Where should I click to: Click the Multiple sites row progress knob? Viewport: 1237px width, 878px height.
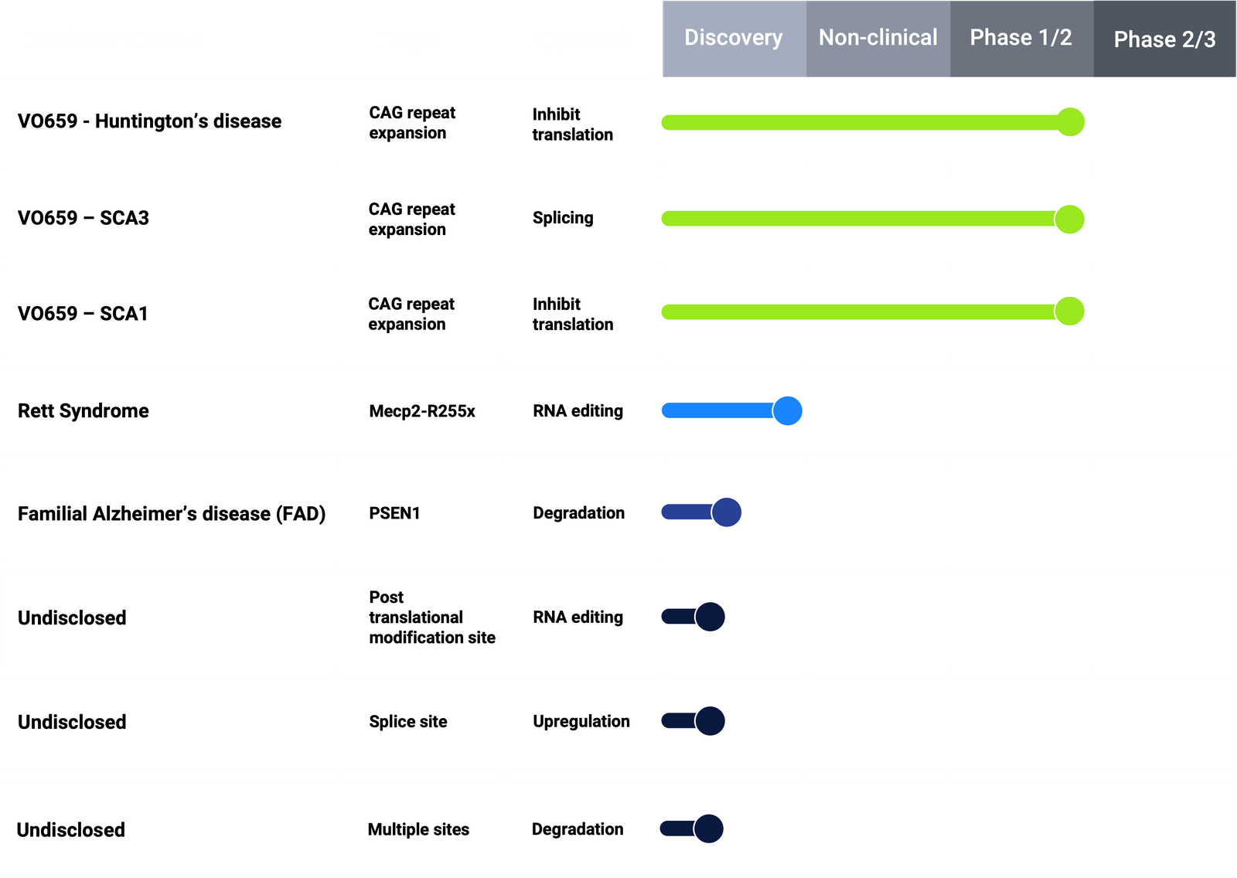tap(708, 829)
